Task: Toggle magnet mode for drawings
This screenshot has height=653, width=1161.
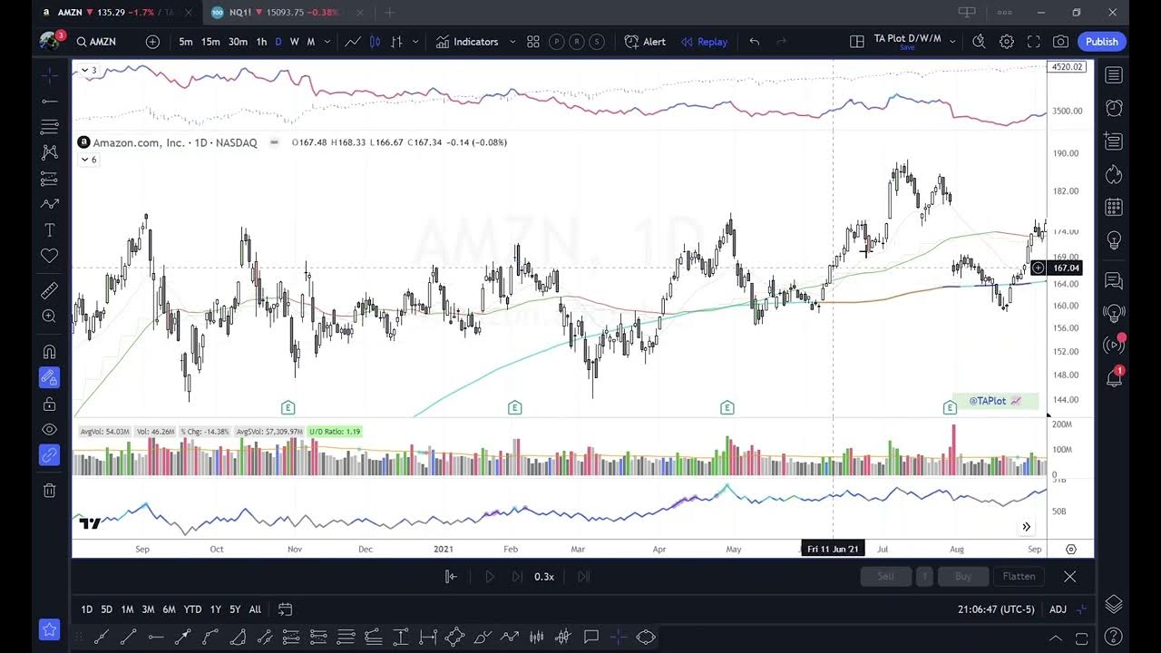Action: click(x=50, y=351)
